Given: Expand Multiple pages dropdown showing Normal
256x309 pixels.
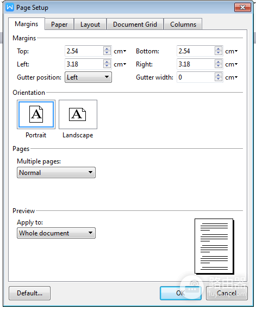Looking at the screenshot, I should tap(56, 173).
